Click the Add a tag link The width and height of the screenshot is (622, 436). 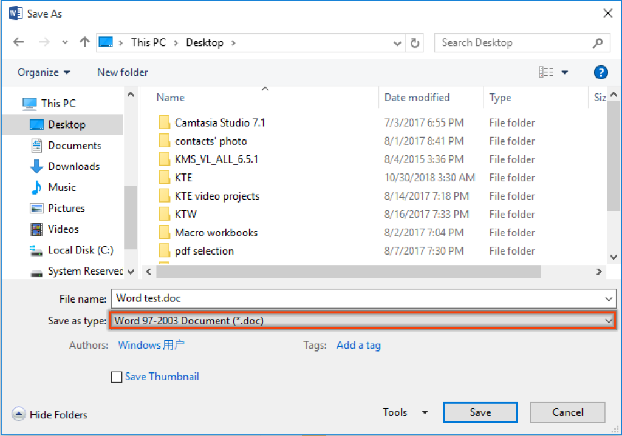(358, 345)
